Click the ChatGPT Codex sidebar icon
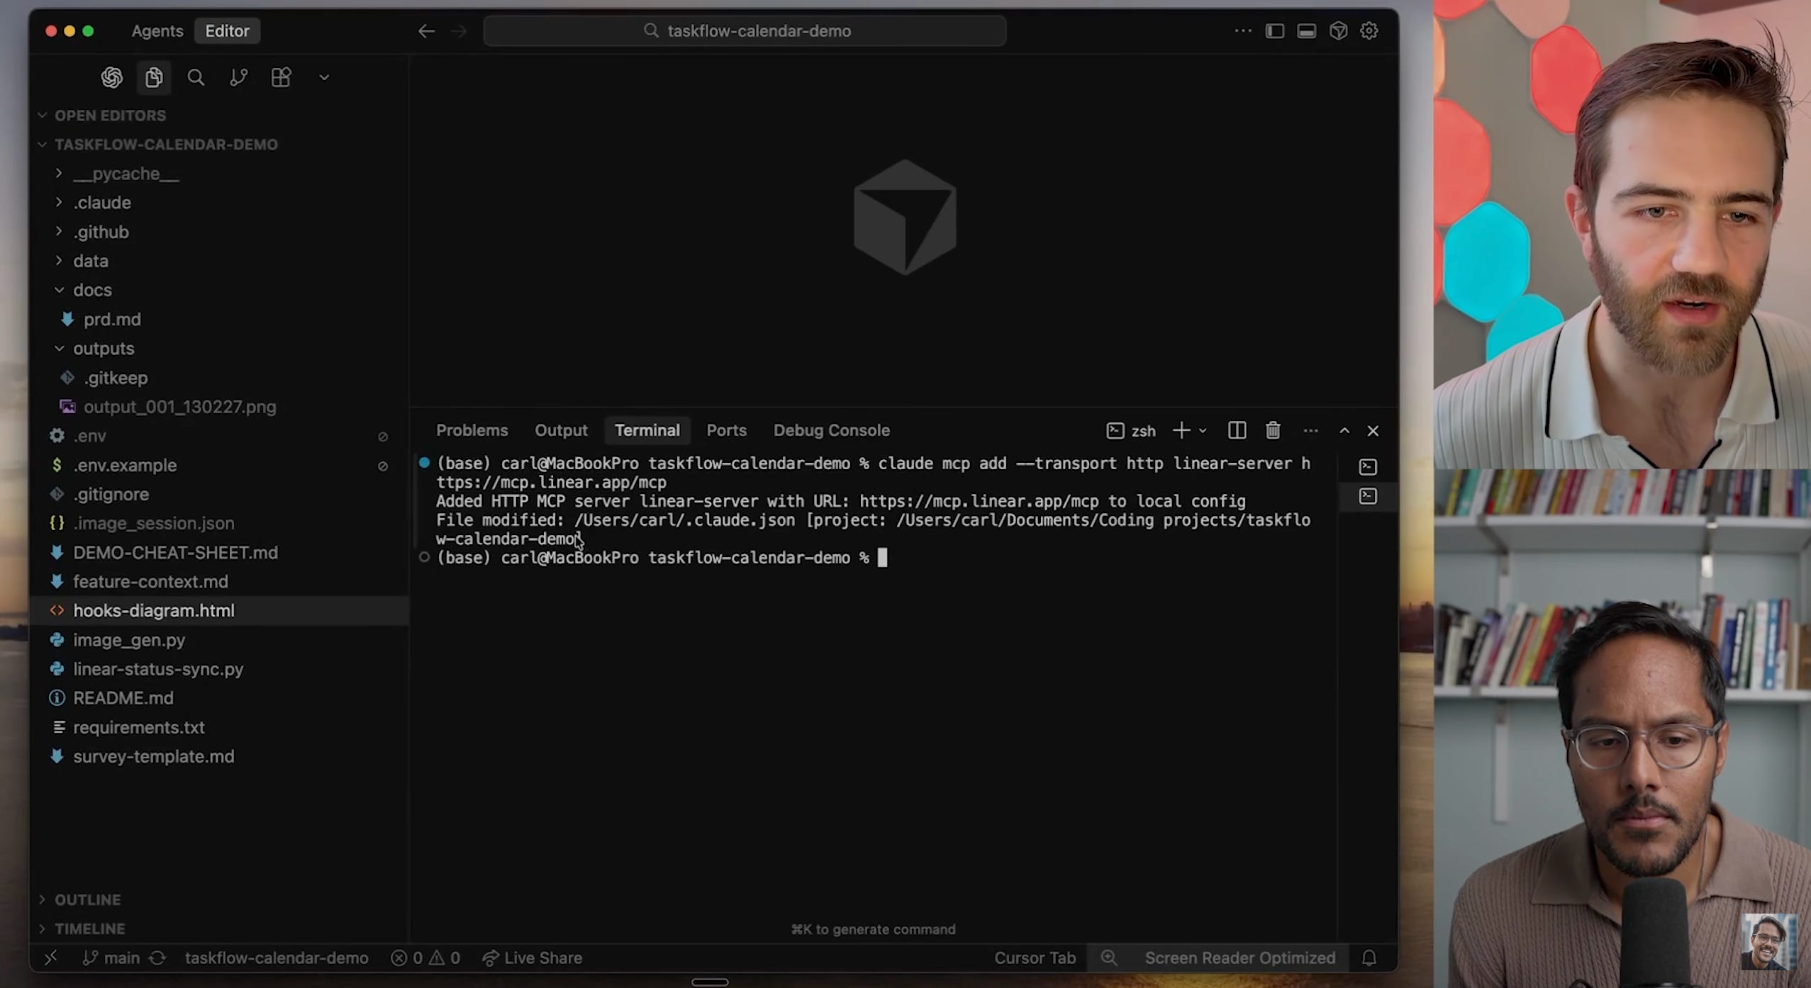The height and width of the screenshot is (988, 1811). click(111, 77)
